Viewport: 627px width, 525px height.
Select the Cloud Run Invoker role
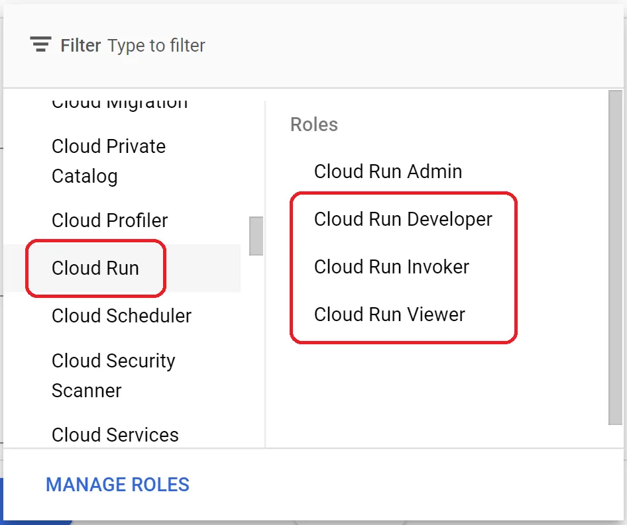tap(391, 267)
